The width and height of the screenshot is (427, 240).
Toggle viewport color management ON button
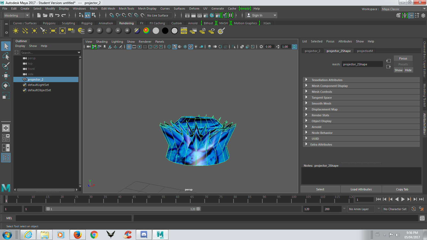pyautogui.click(x=294, y=47)
